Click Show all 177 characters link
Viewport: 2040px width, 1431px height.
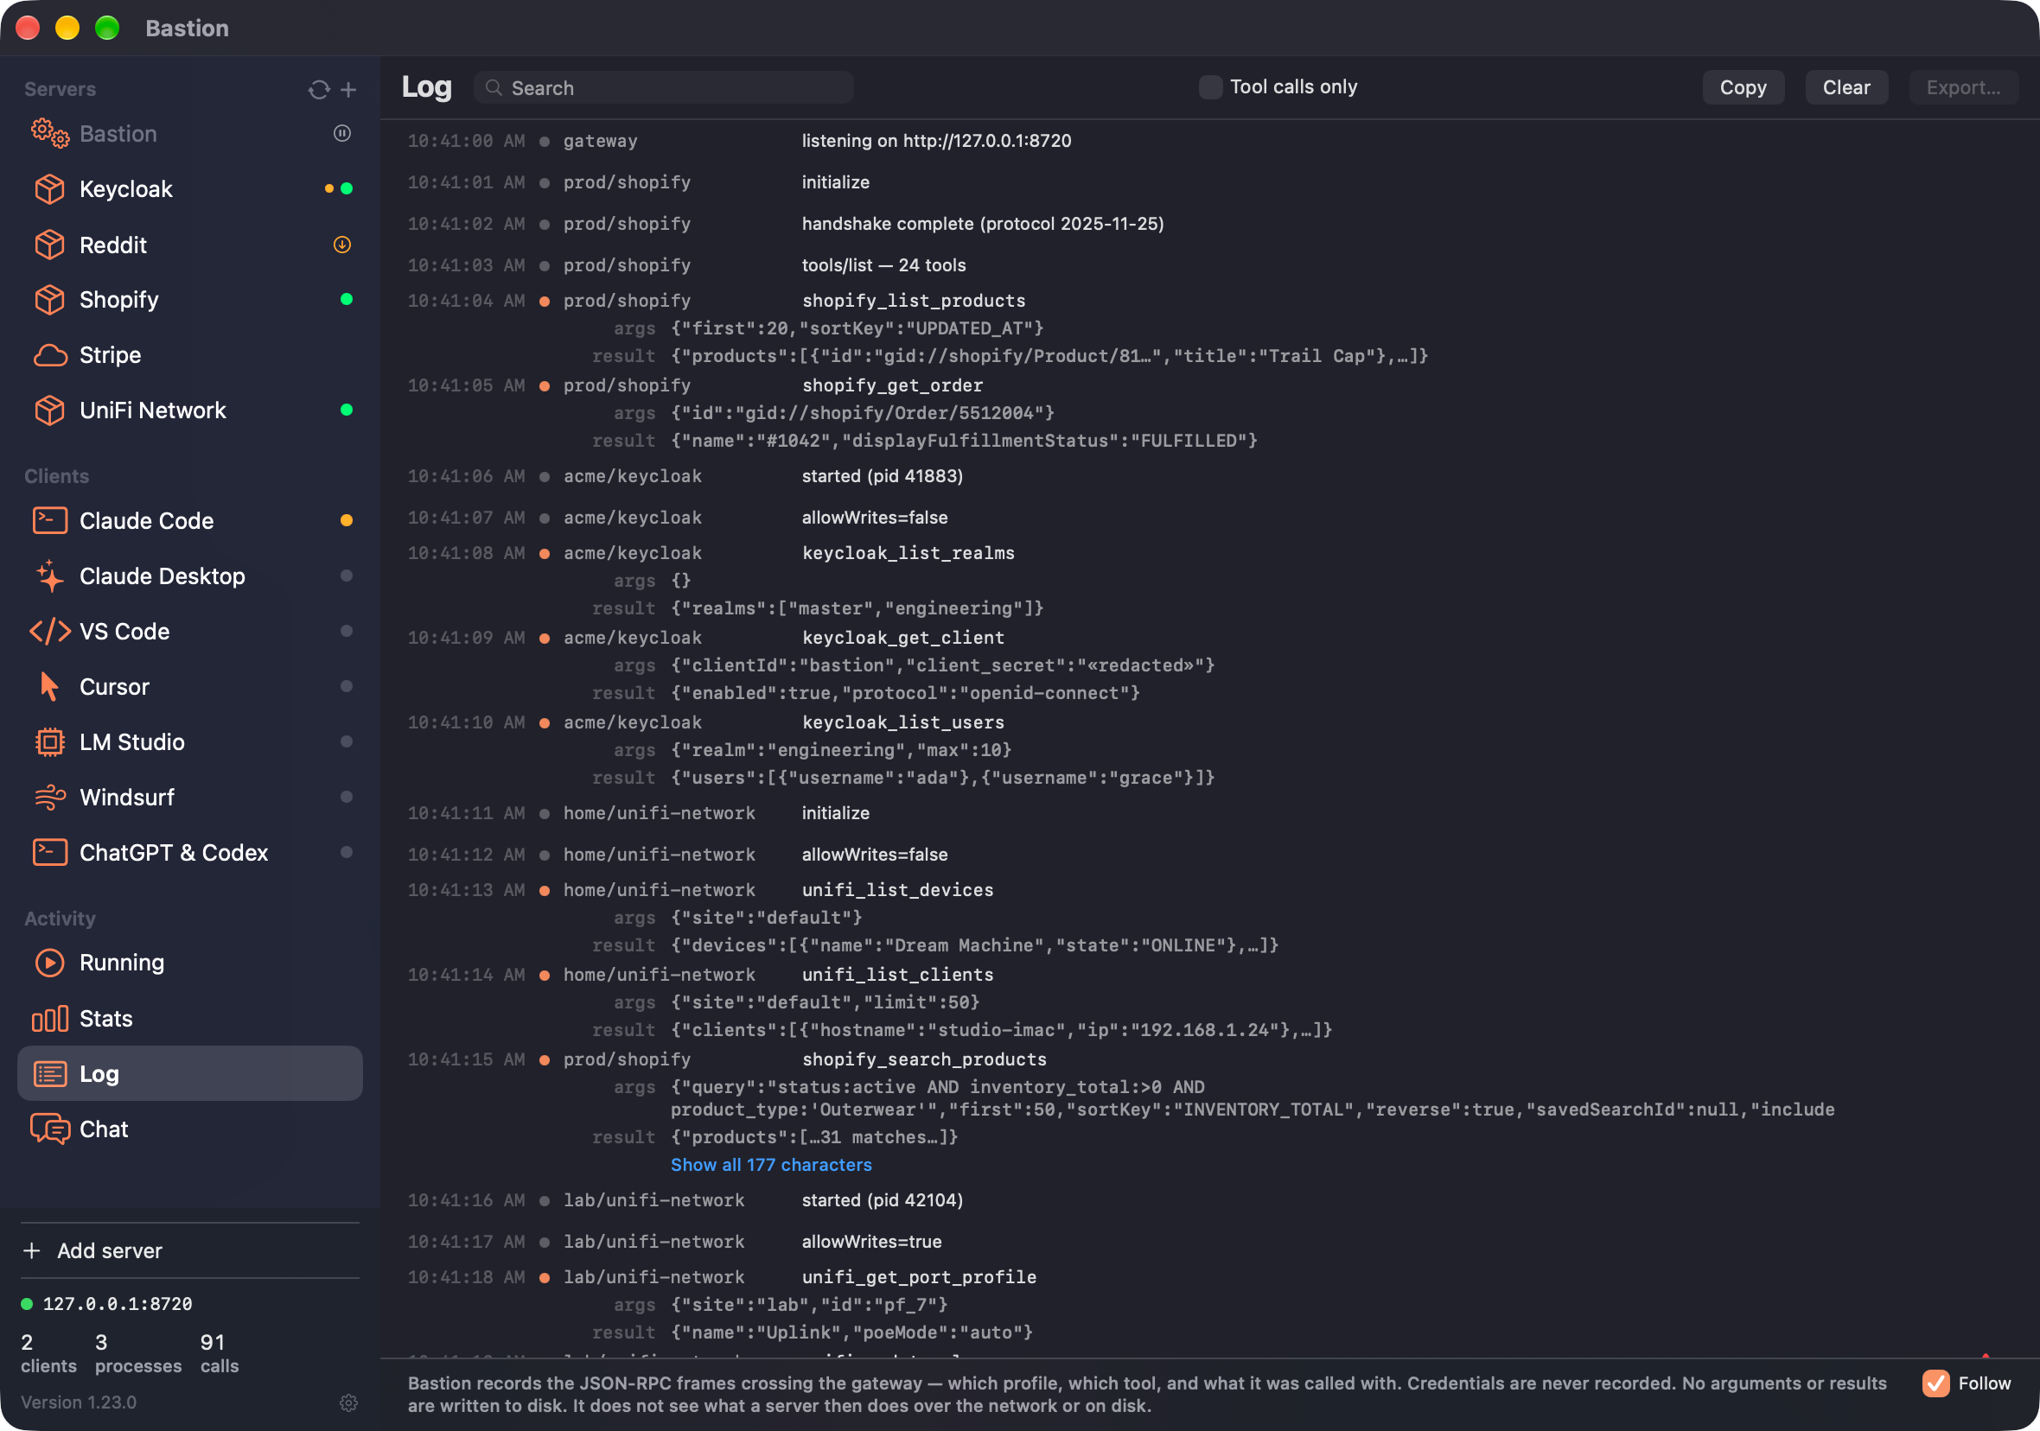tap(770, 1165)
